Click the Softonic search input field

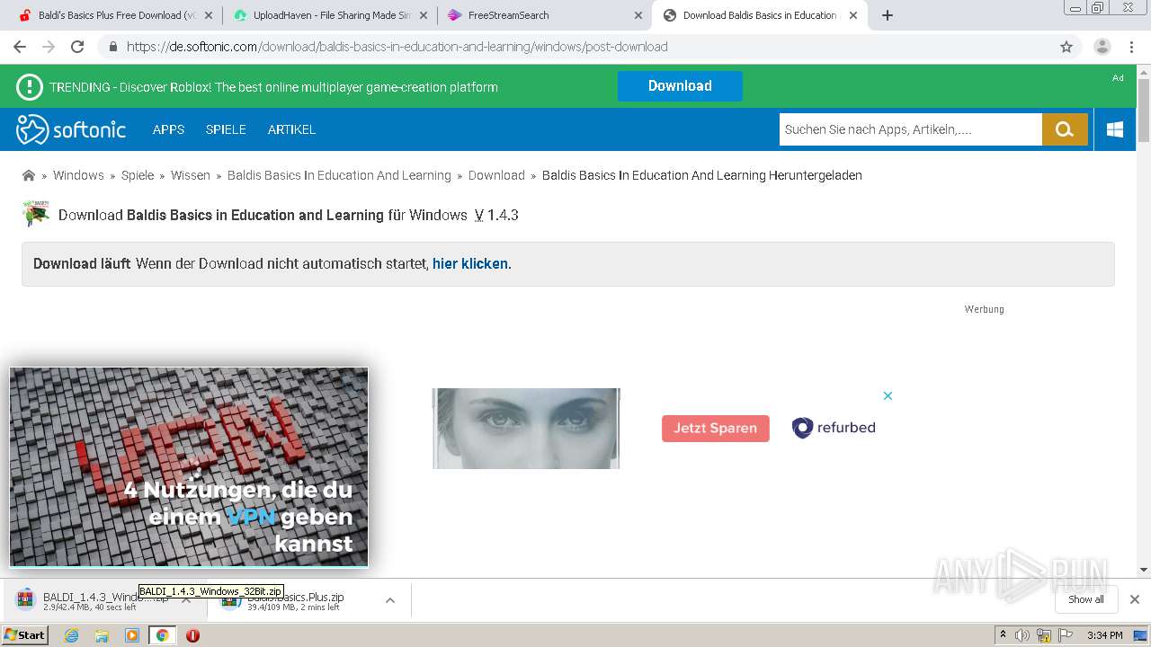910,129
